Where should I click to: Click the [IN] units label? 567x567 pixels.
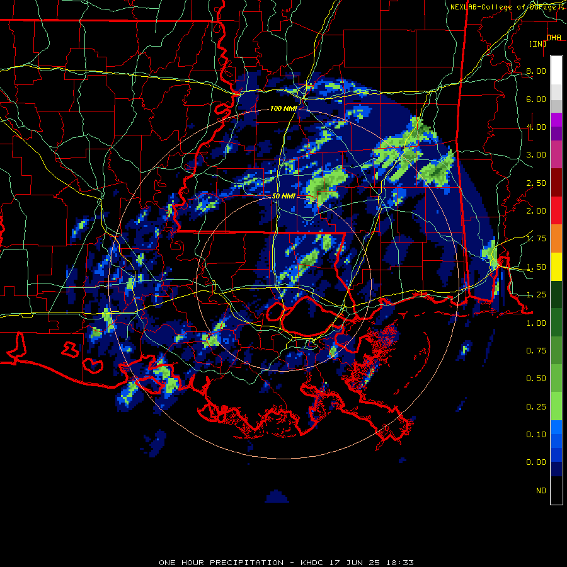pos(537,43)
